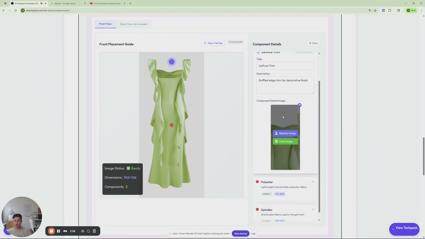This screenshot has height=239, width=425.
Task: Click the component details panel scrollbar thumb
Action: (319, 146)
